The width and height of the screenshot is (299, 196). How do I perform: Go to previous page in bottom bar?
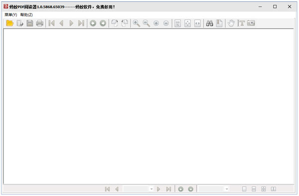tap(117, 189)
